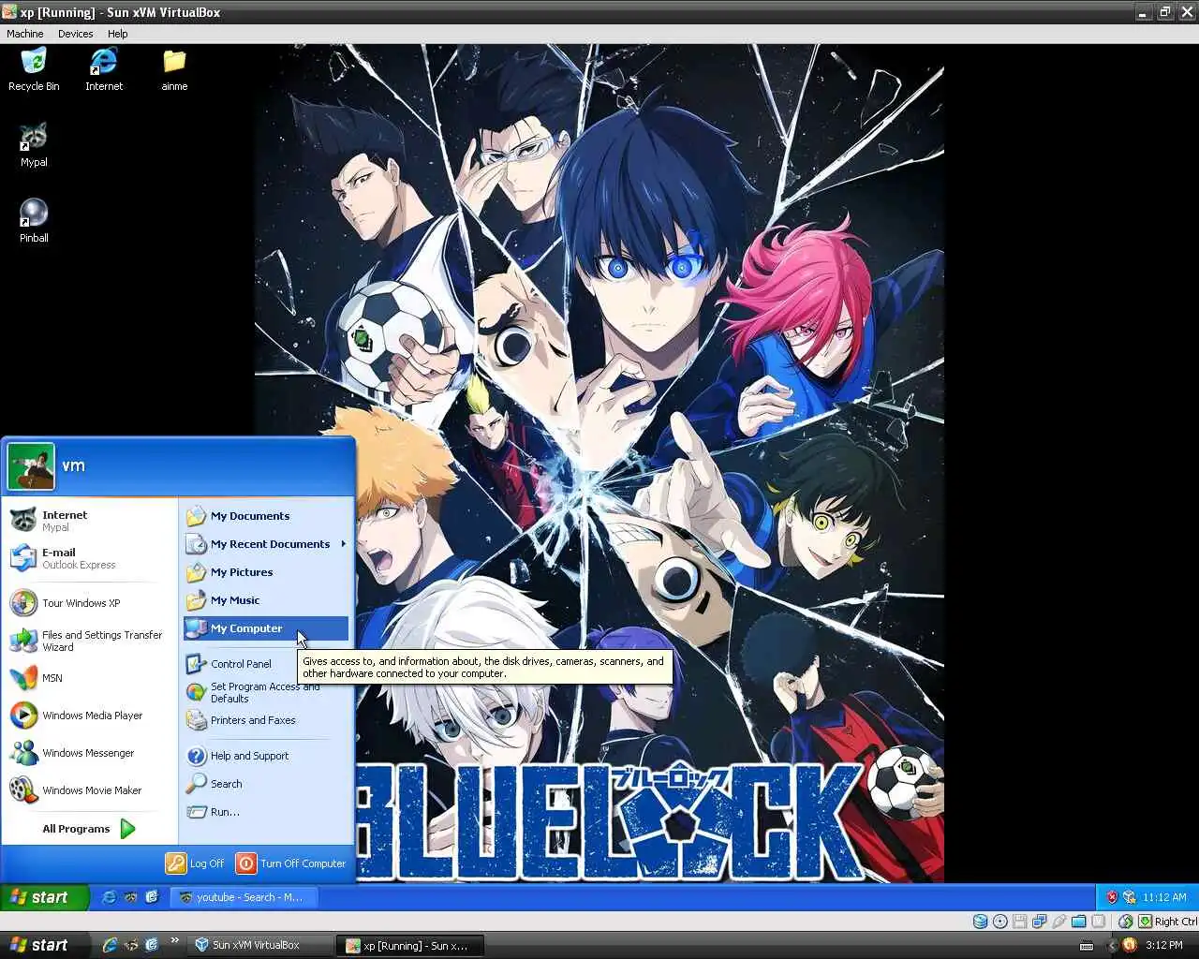
Task: Open Files and Settings Transfer Wizard
Action: pos(91,641)
